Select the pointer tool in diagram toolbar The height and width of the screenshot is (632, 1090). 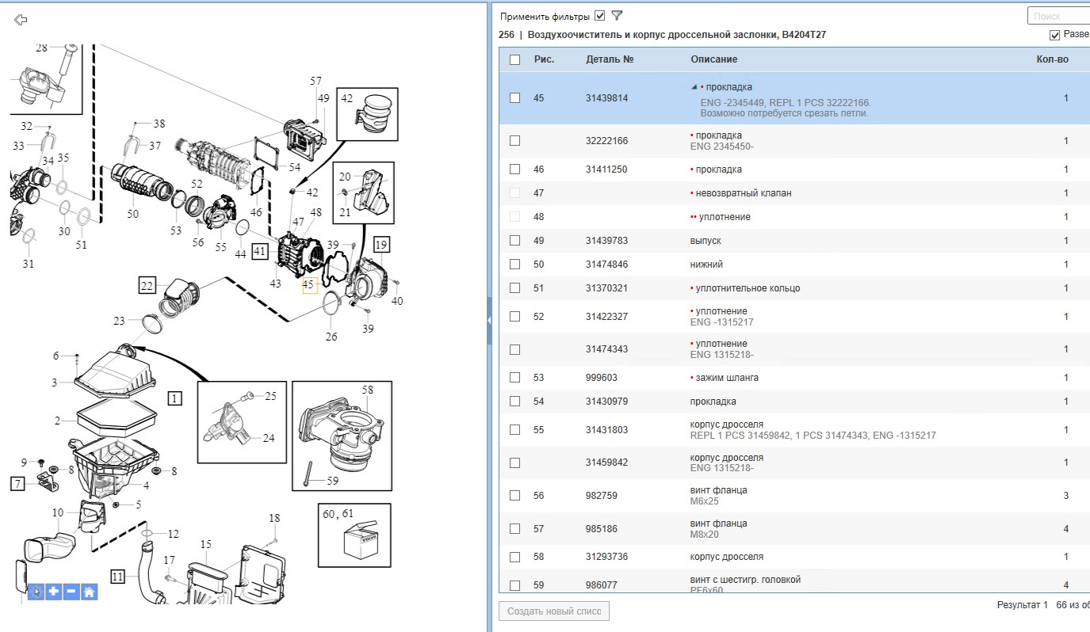36,591
